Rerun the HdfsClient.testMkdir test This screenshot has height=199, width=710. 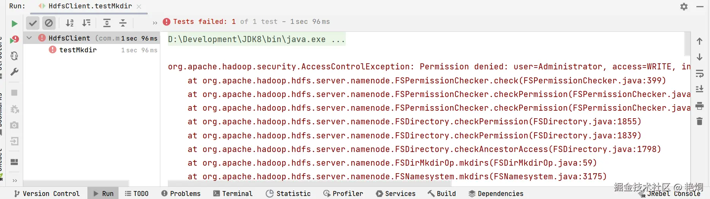point(14,24)
